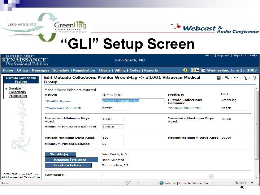The height and width of the screenshot is (195, 260).
Task: Click the form vertical scrollbar thumb
Action: (256, 125)
